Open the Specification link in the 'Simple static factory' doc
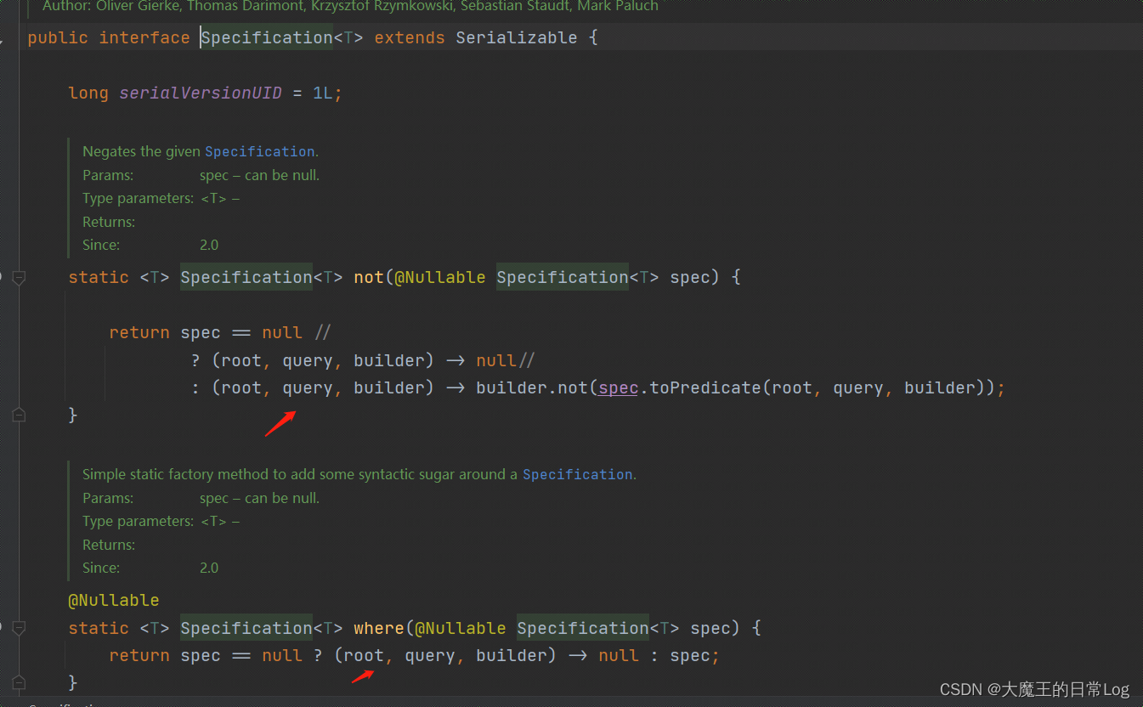Screen dimensions: 1143x707 coord(578,474)
